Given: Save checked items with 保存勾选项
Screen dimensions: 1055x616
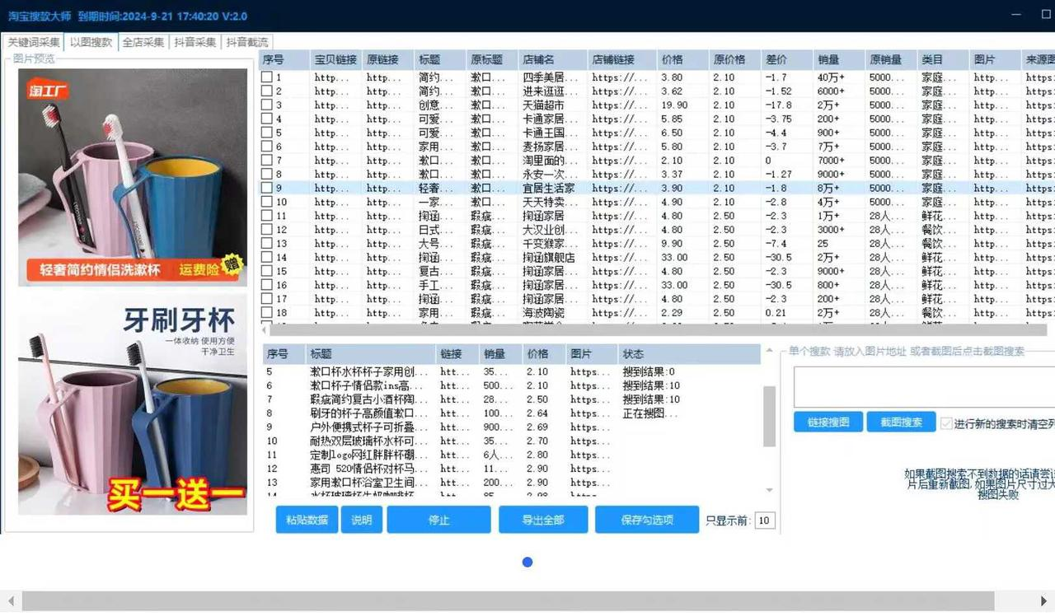Looking at the screenshot, I should (647, 520).
